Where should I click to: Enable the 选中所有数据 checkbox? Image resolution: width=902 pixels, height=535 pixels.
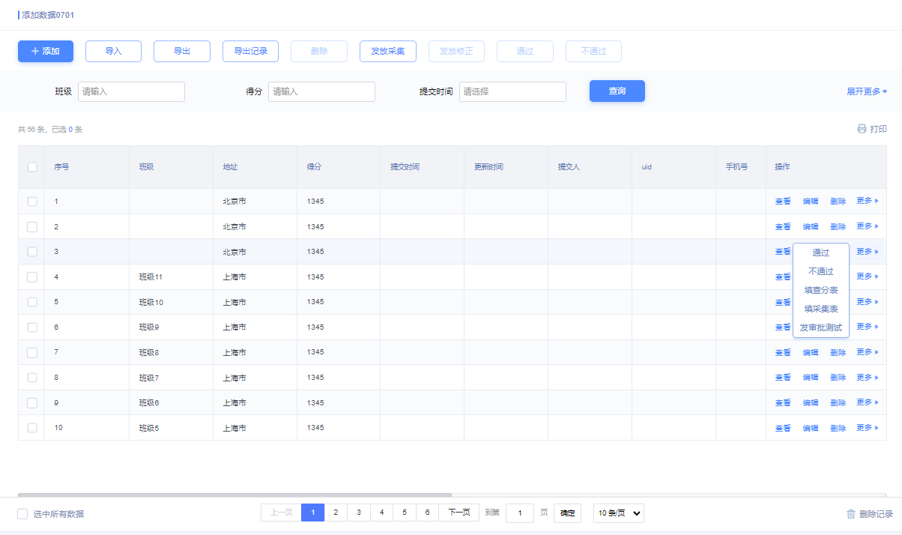(22, 514)
